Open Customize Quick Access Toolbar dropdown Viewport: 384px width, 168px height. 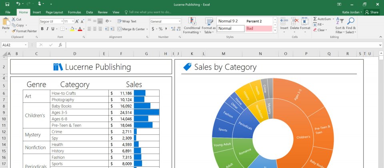pos(51,4)
